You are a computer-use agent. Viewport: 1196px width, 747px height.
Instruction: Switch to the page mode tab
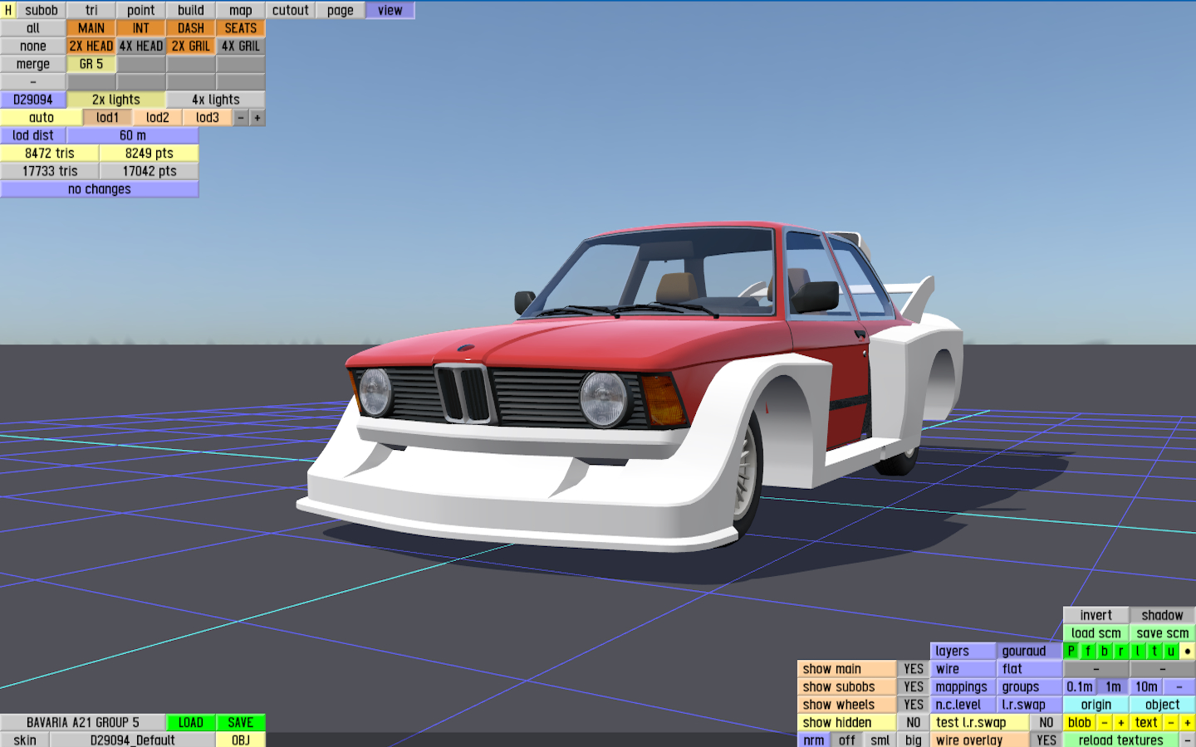[x=341, y=10]
